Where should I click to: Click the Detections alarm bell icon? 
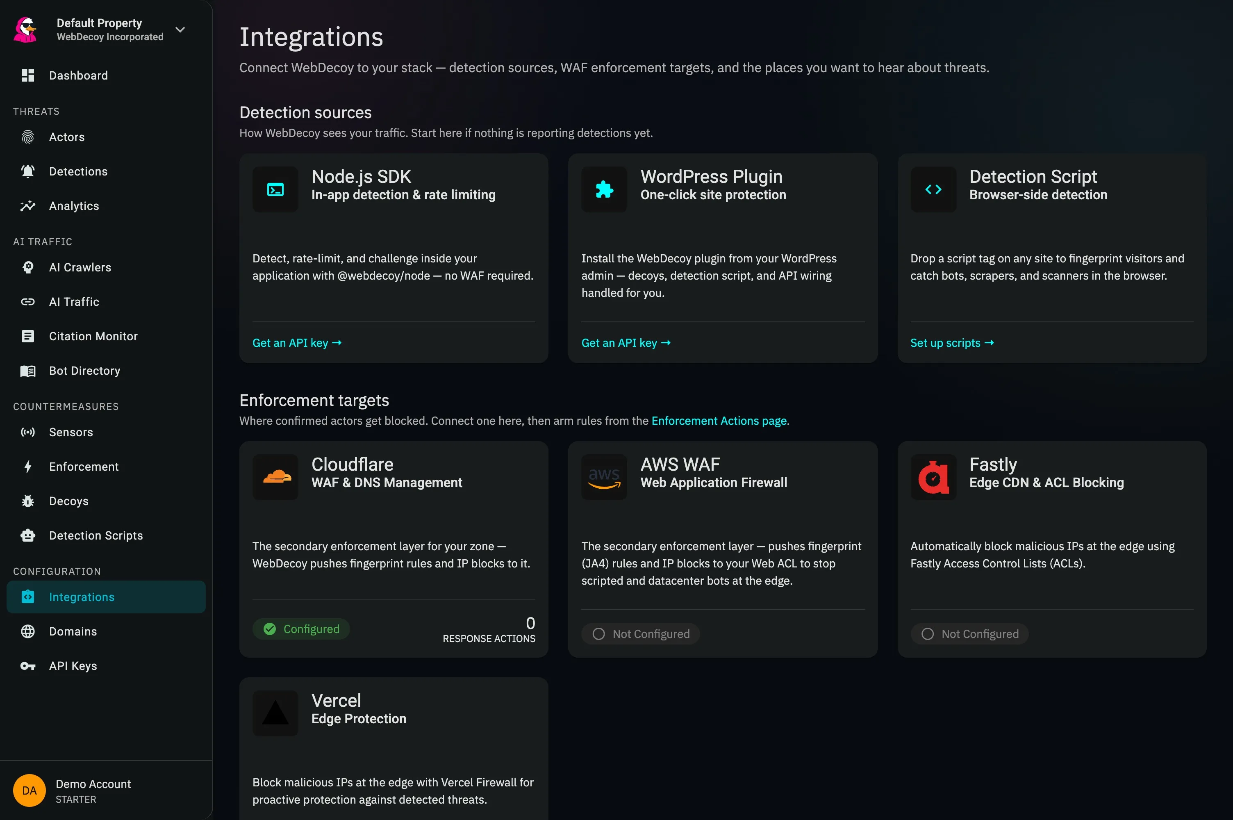[x=28, y=171]
